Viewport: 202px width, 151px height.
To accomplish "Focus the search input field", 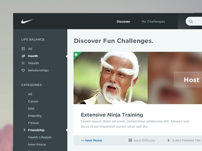I will tap(194, 21).
